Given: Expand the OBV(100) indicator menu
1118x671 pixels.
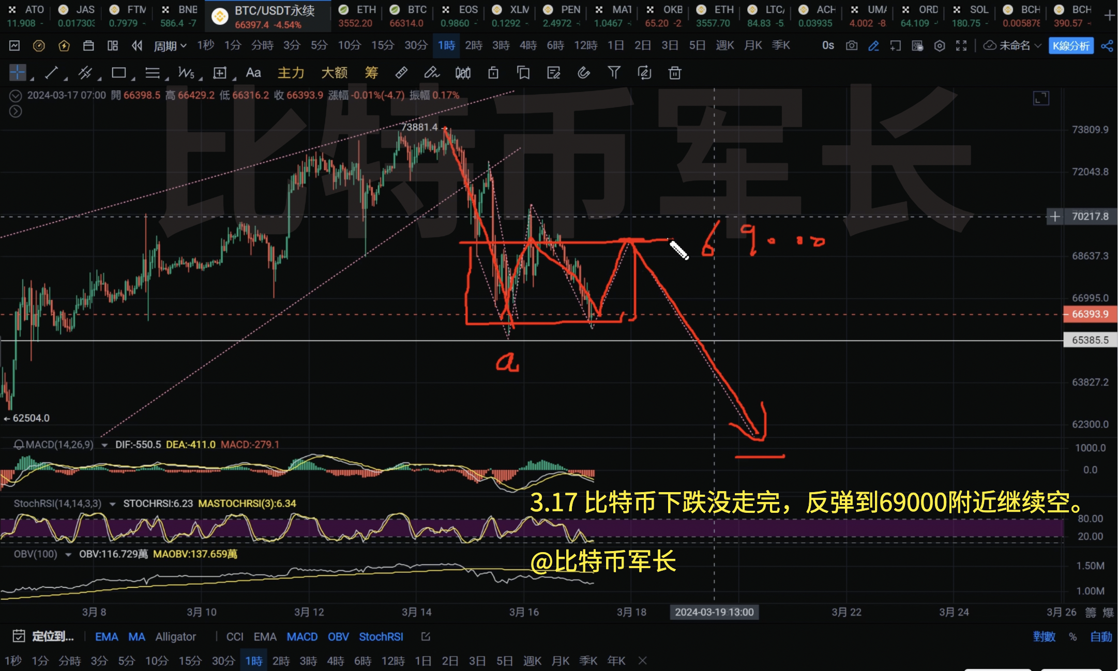Looking at the screenshot, I should tap(68, 555).
